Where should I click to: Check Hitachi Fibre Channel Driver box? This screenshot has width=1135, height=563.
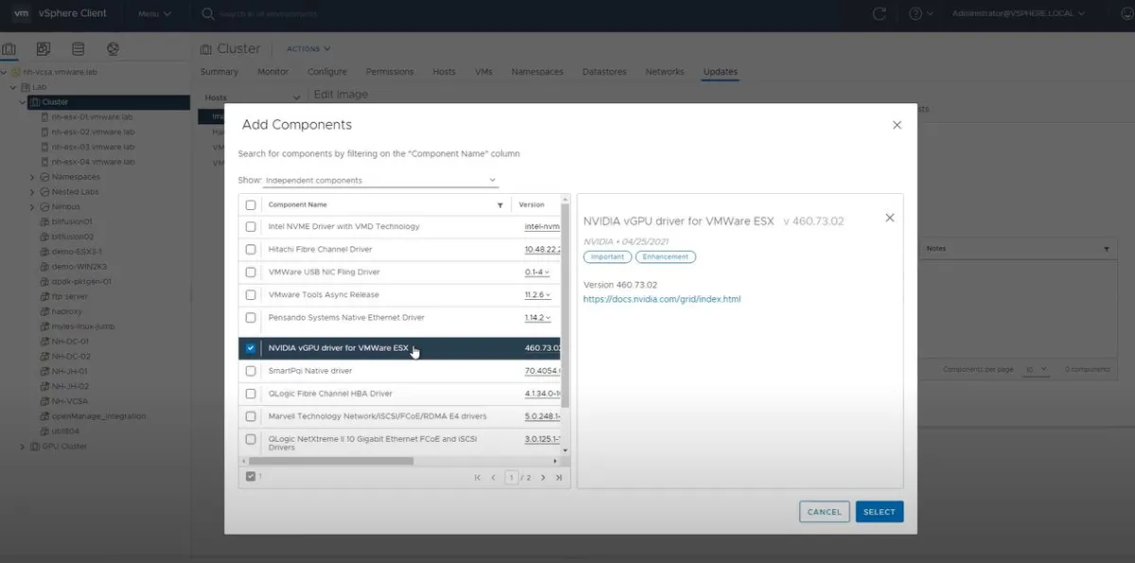[251, 250]
